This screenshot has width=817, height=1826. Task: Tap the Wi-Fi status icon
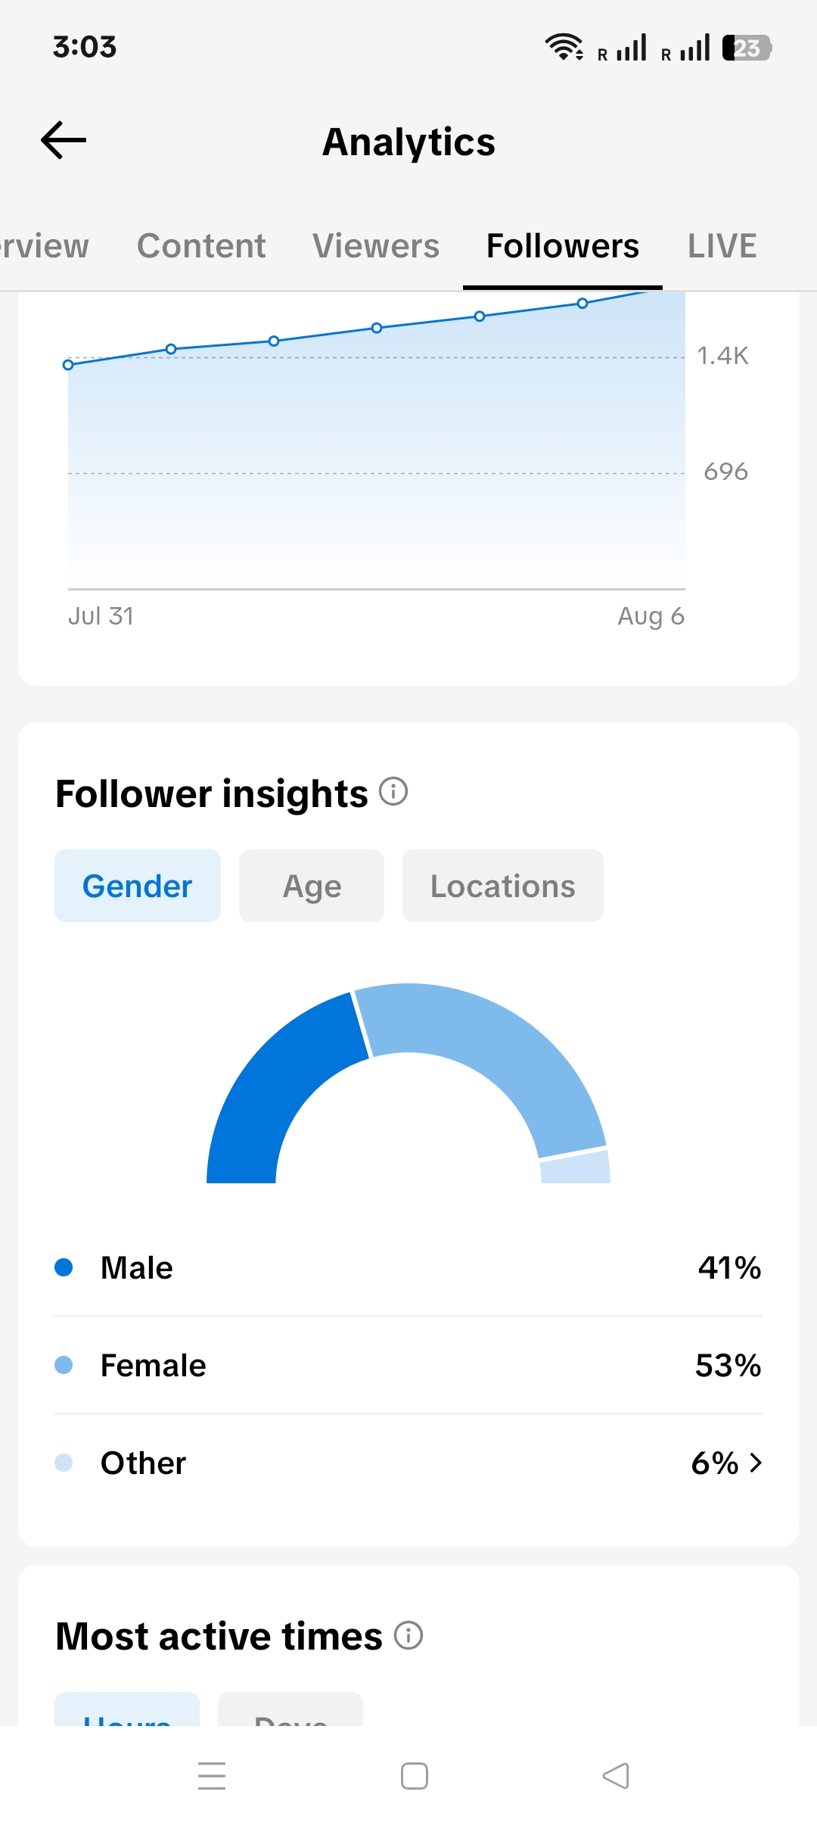[564, 47]
